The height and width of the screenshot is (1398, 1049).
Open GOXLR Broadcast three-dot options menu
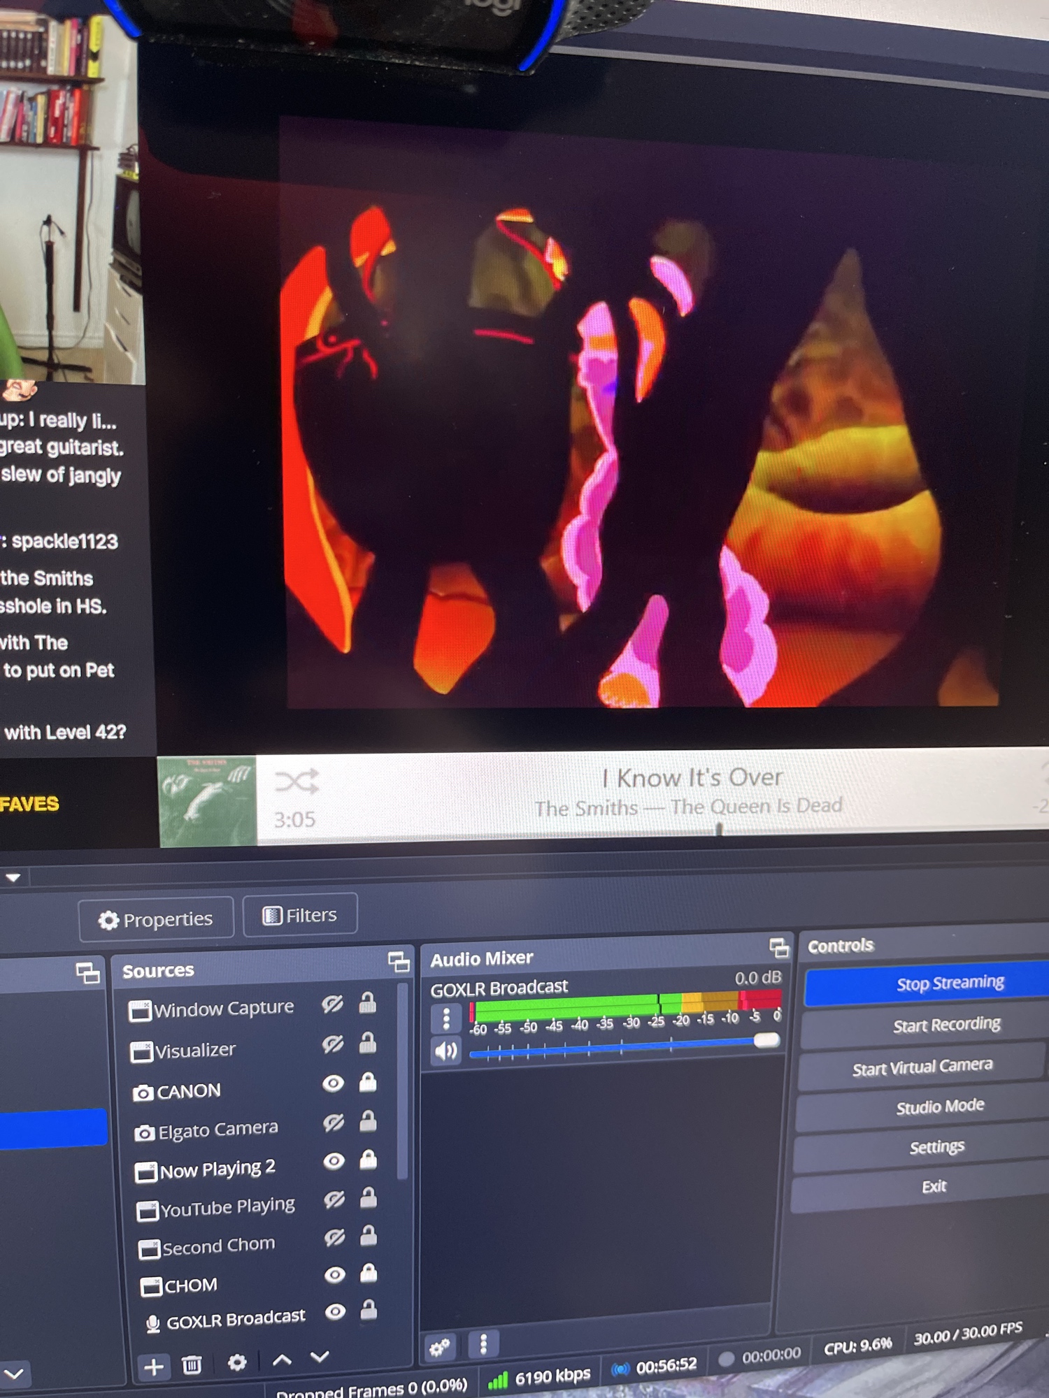(446, 1018)
